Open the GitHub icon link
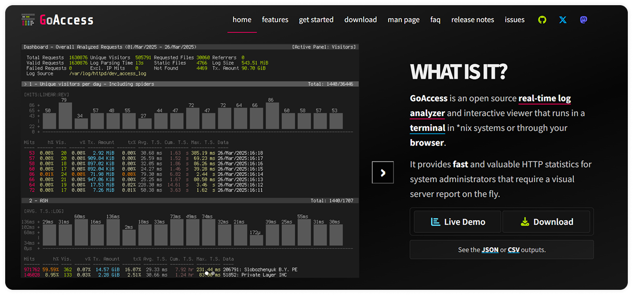 coord(542,20)
